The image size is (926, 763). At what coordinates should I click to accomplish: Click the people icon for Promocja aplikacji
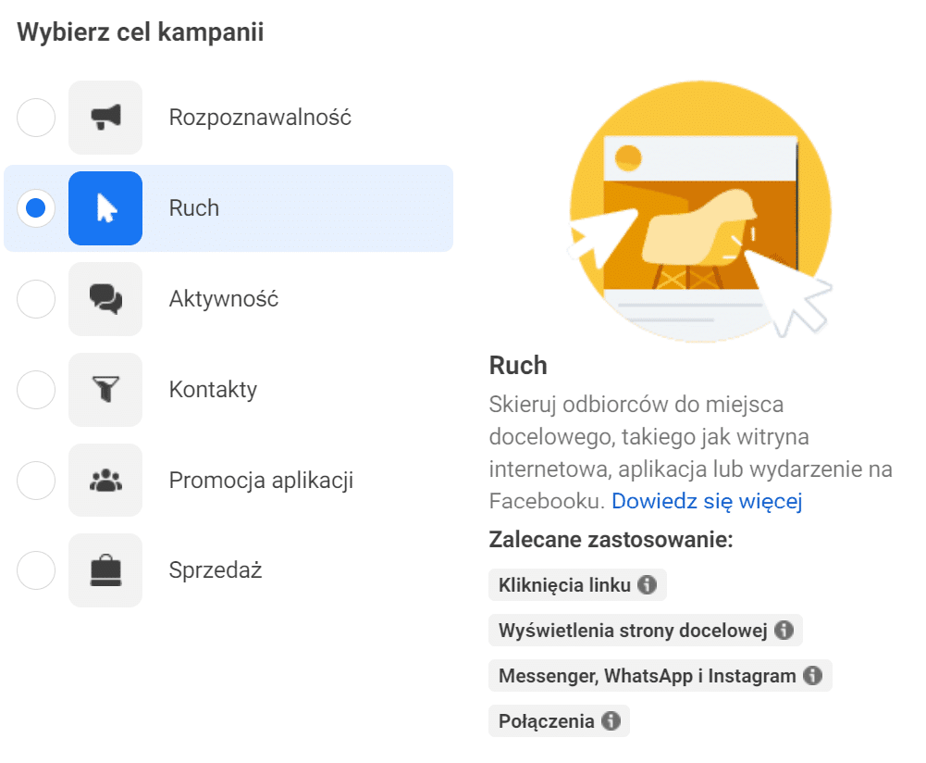(104, 480)
